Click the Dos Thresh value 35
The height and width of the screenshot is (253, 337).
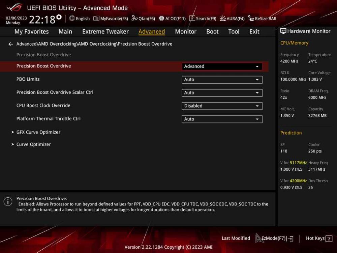[x=311, y=187]
